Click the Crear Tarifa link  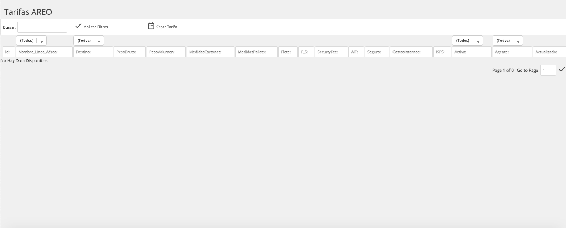tap(166, 27)
